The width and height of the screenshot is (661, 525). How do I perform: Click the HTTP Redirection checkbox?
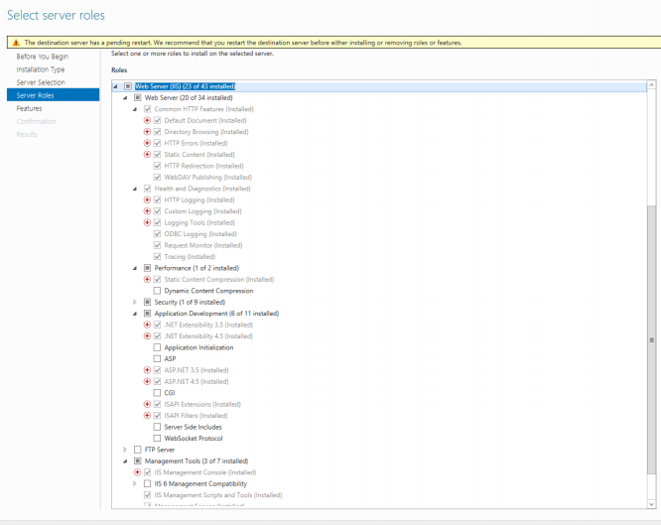157,166
